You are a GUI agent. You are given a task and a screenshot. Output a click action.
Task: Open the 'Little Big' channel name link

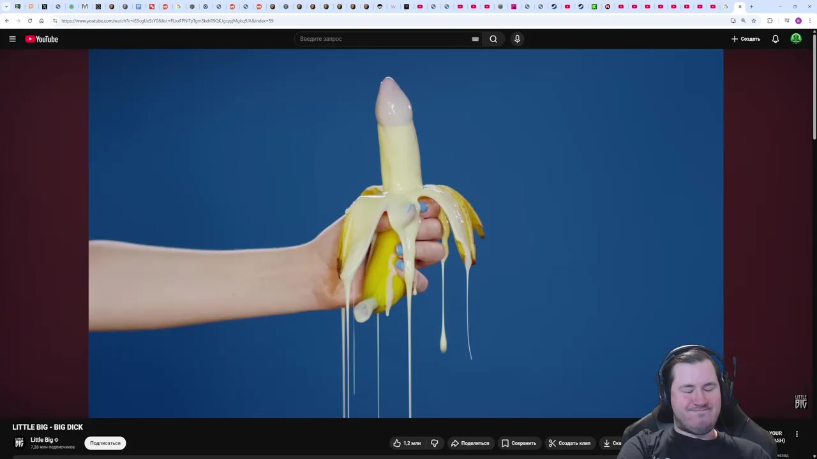(41, 440)
